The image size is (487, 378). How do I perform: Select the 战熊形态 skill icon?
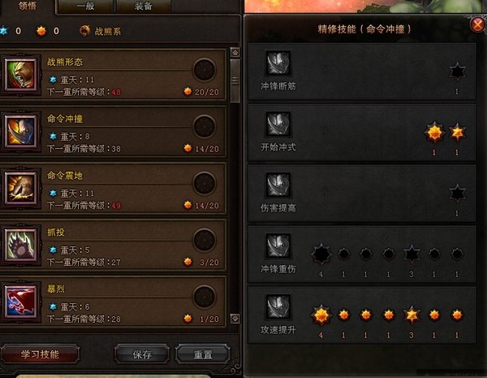tap(21, 75)
